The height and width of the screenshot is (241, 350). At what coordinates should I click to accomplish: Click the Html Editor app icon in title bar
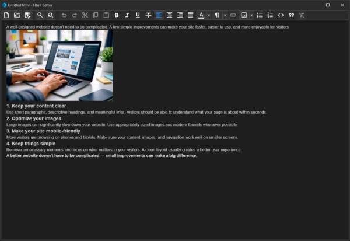tap(4, 5)
